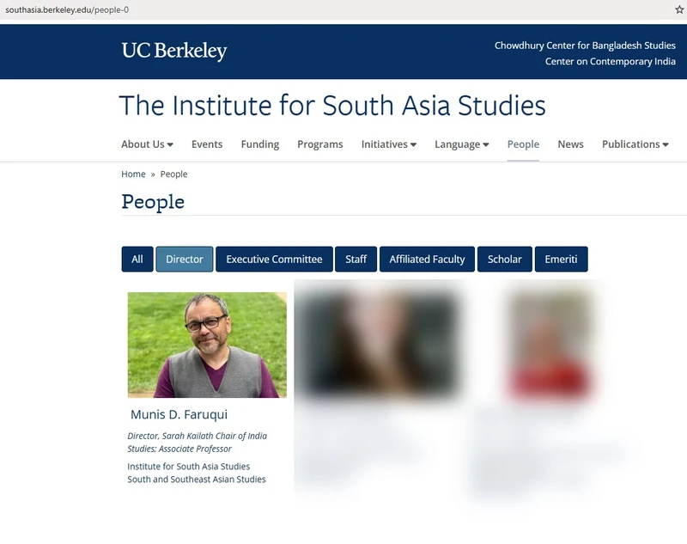Screen dimensions: 687x544
Task: Select the News menu item
Action: (x=570, y=144)
